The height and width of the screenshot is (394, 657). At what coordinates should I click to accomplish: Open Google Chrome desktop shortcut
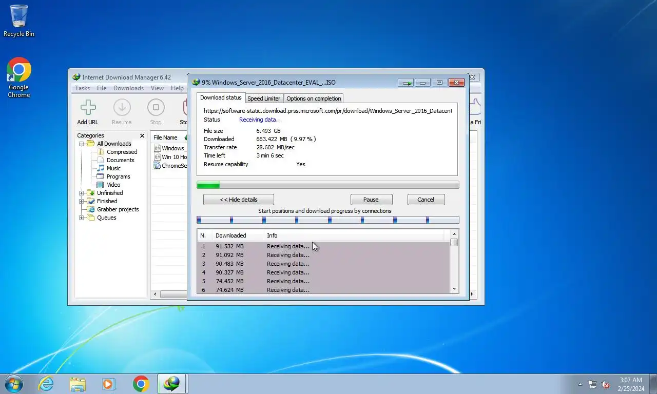[x=19, y=77]
